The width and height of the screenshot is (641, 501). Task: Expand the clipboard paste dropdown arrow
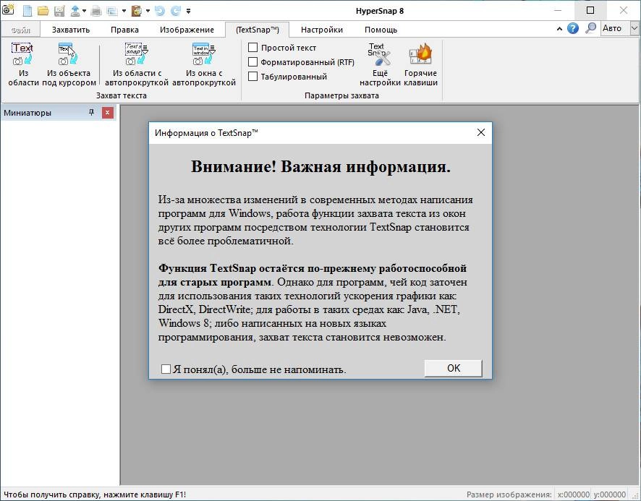point(148,11)
